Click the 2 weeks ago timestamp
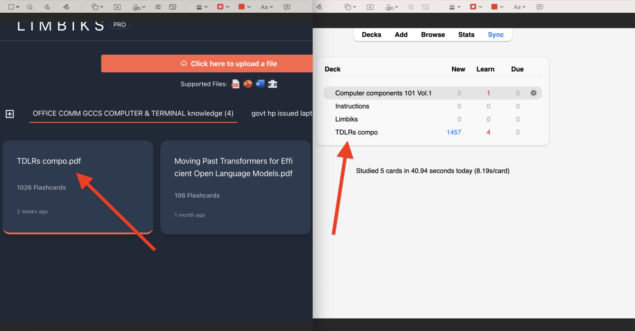This screenshot has height=331, width=635. click(x=32, y=212)
